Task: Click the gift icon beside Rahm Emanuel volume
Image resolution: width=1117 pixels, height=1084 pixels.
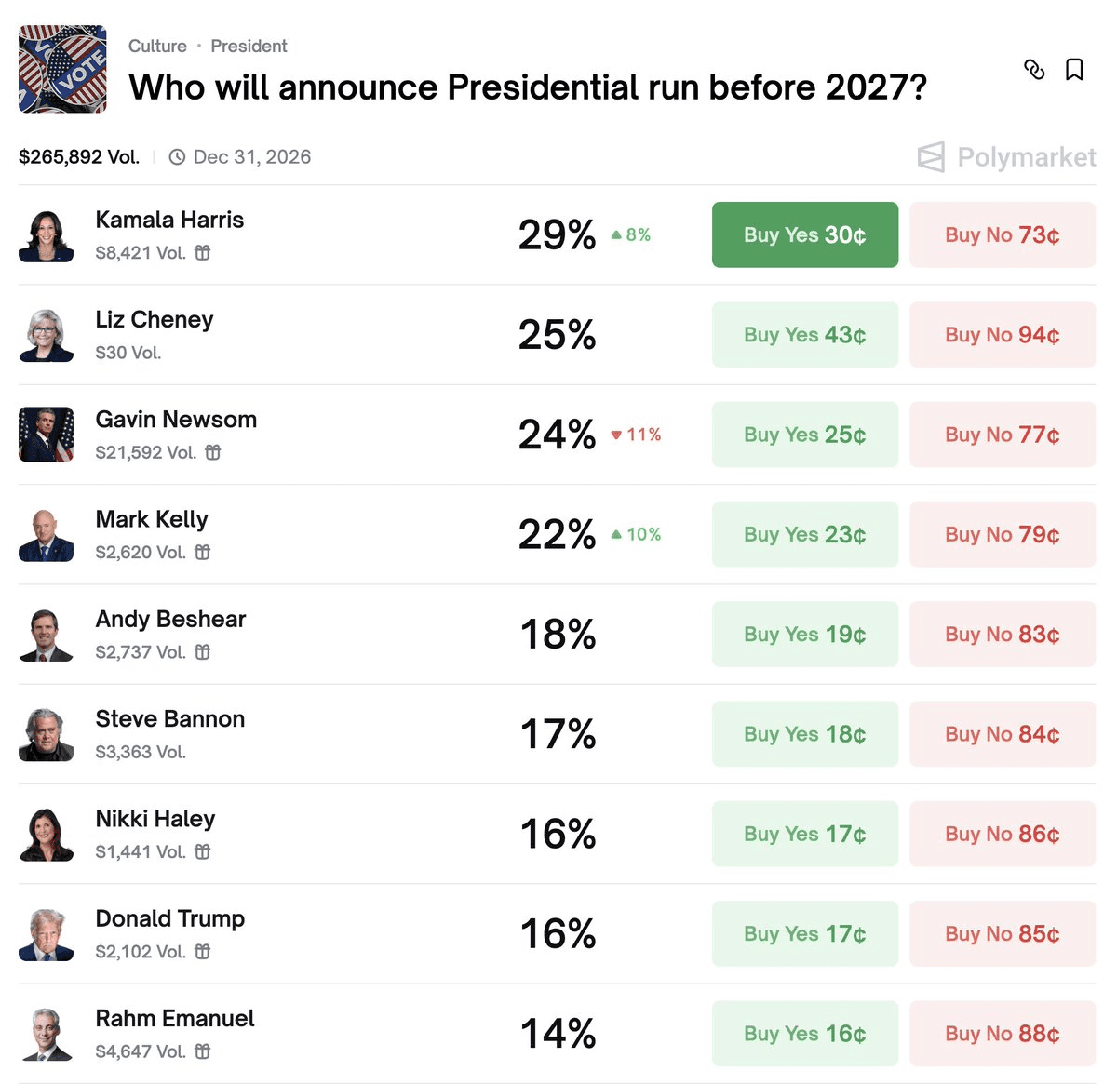Action: click(x=202, y=1051)
